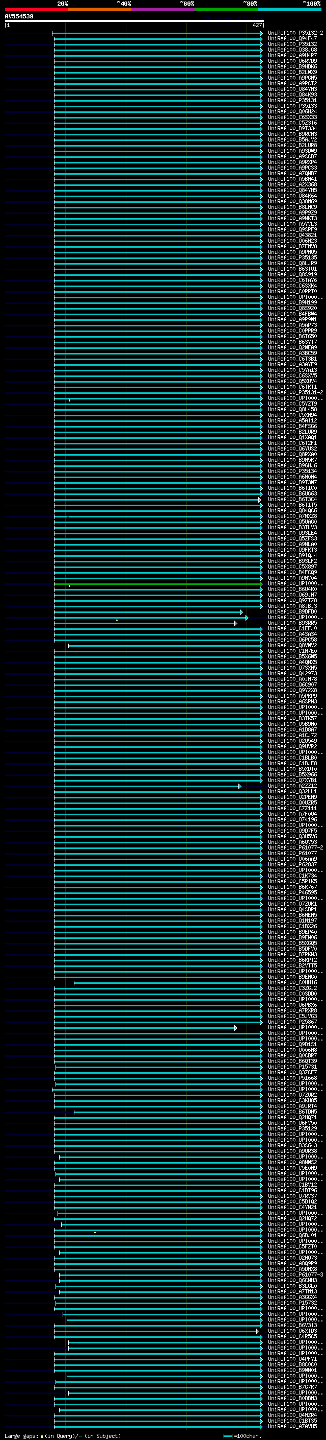Open hit UniRef100_Q9FKT3
This screenshot has width=326, height=1440.
pyautogui.click(x=292, y=550)
